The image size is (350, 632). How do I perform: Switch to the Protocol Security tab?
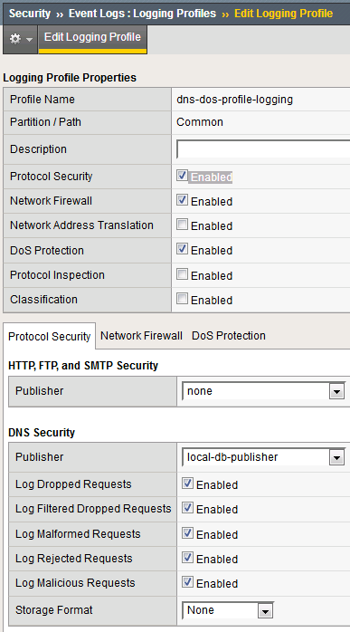click(x=49, y=337)
